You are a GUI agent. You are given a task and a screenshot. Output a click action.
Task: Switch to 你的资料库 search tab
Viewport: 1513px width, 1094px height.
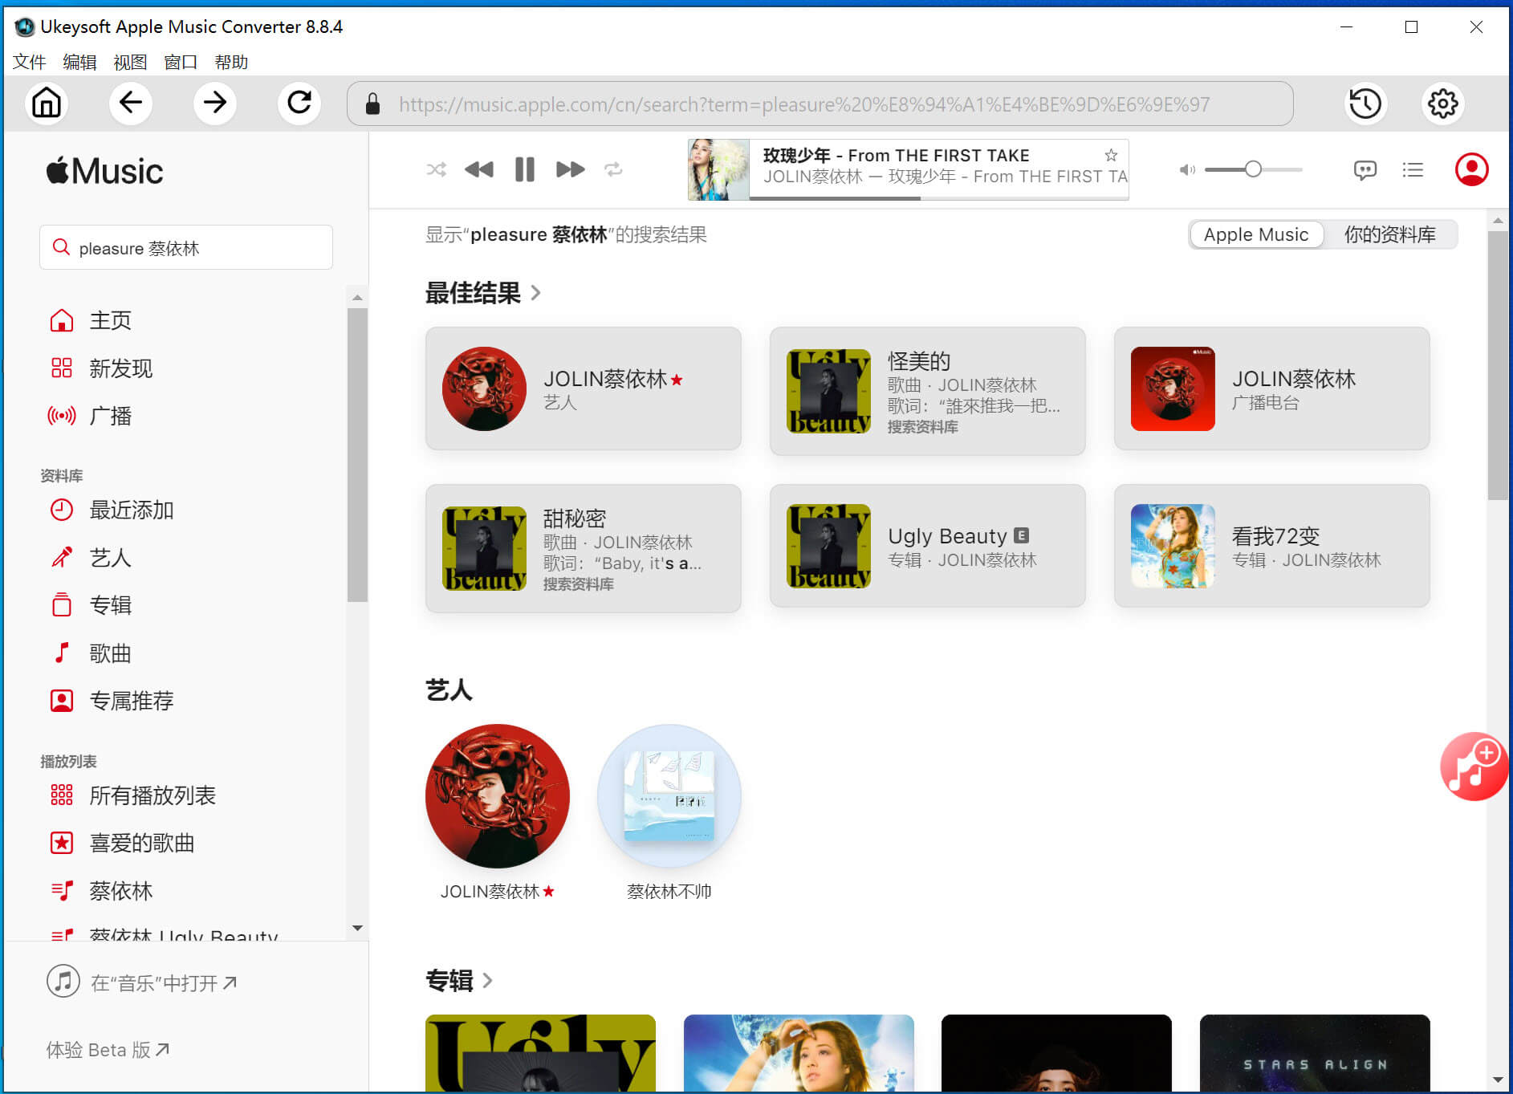[x=1390, y=234]
